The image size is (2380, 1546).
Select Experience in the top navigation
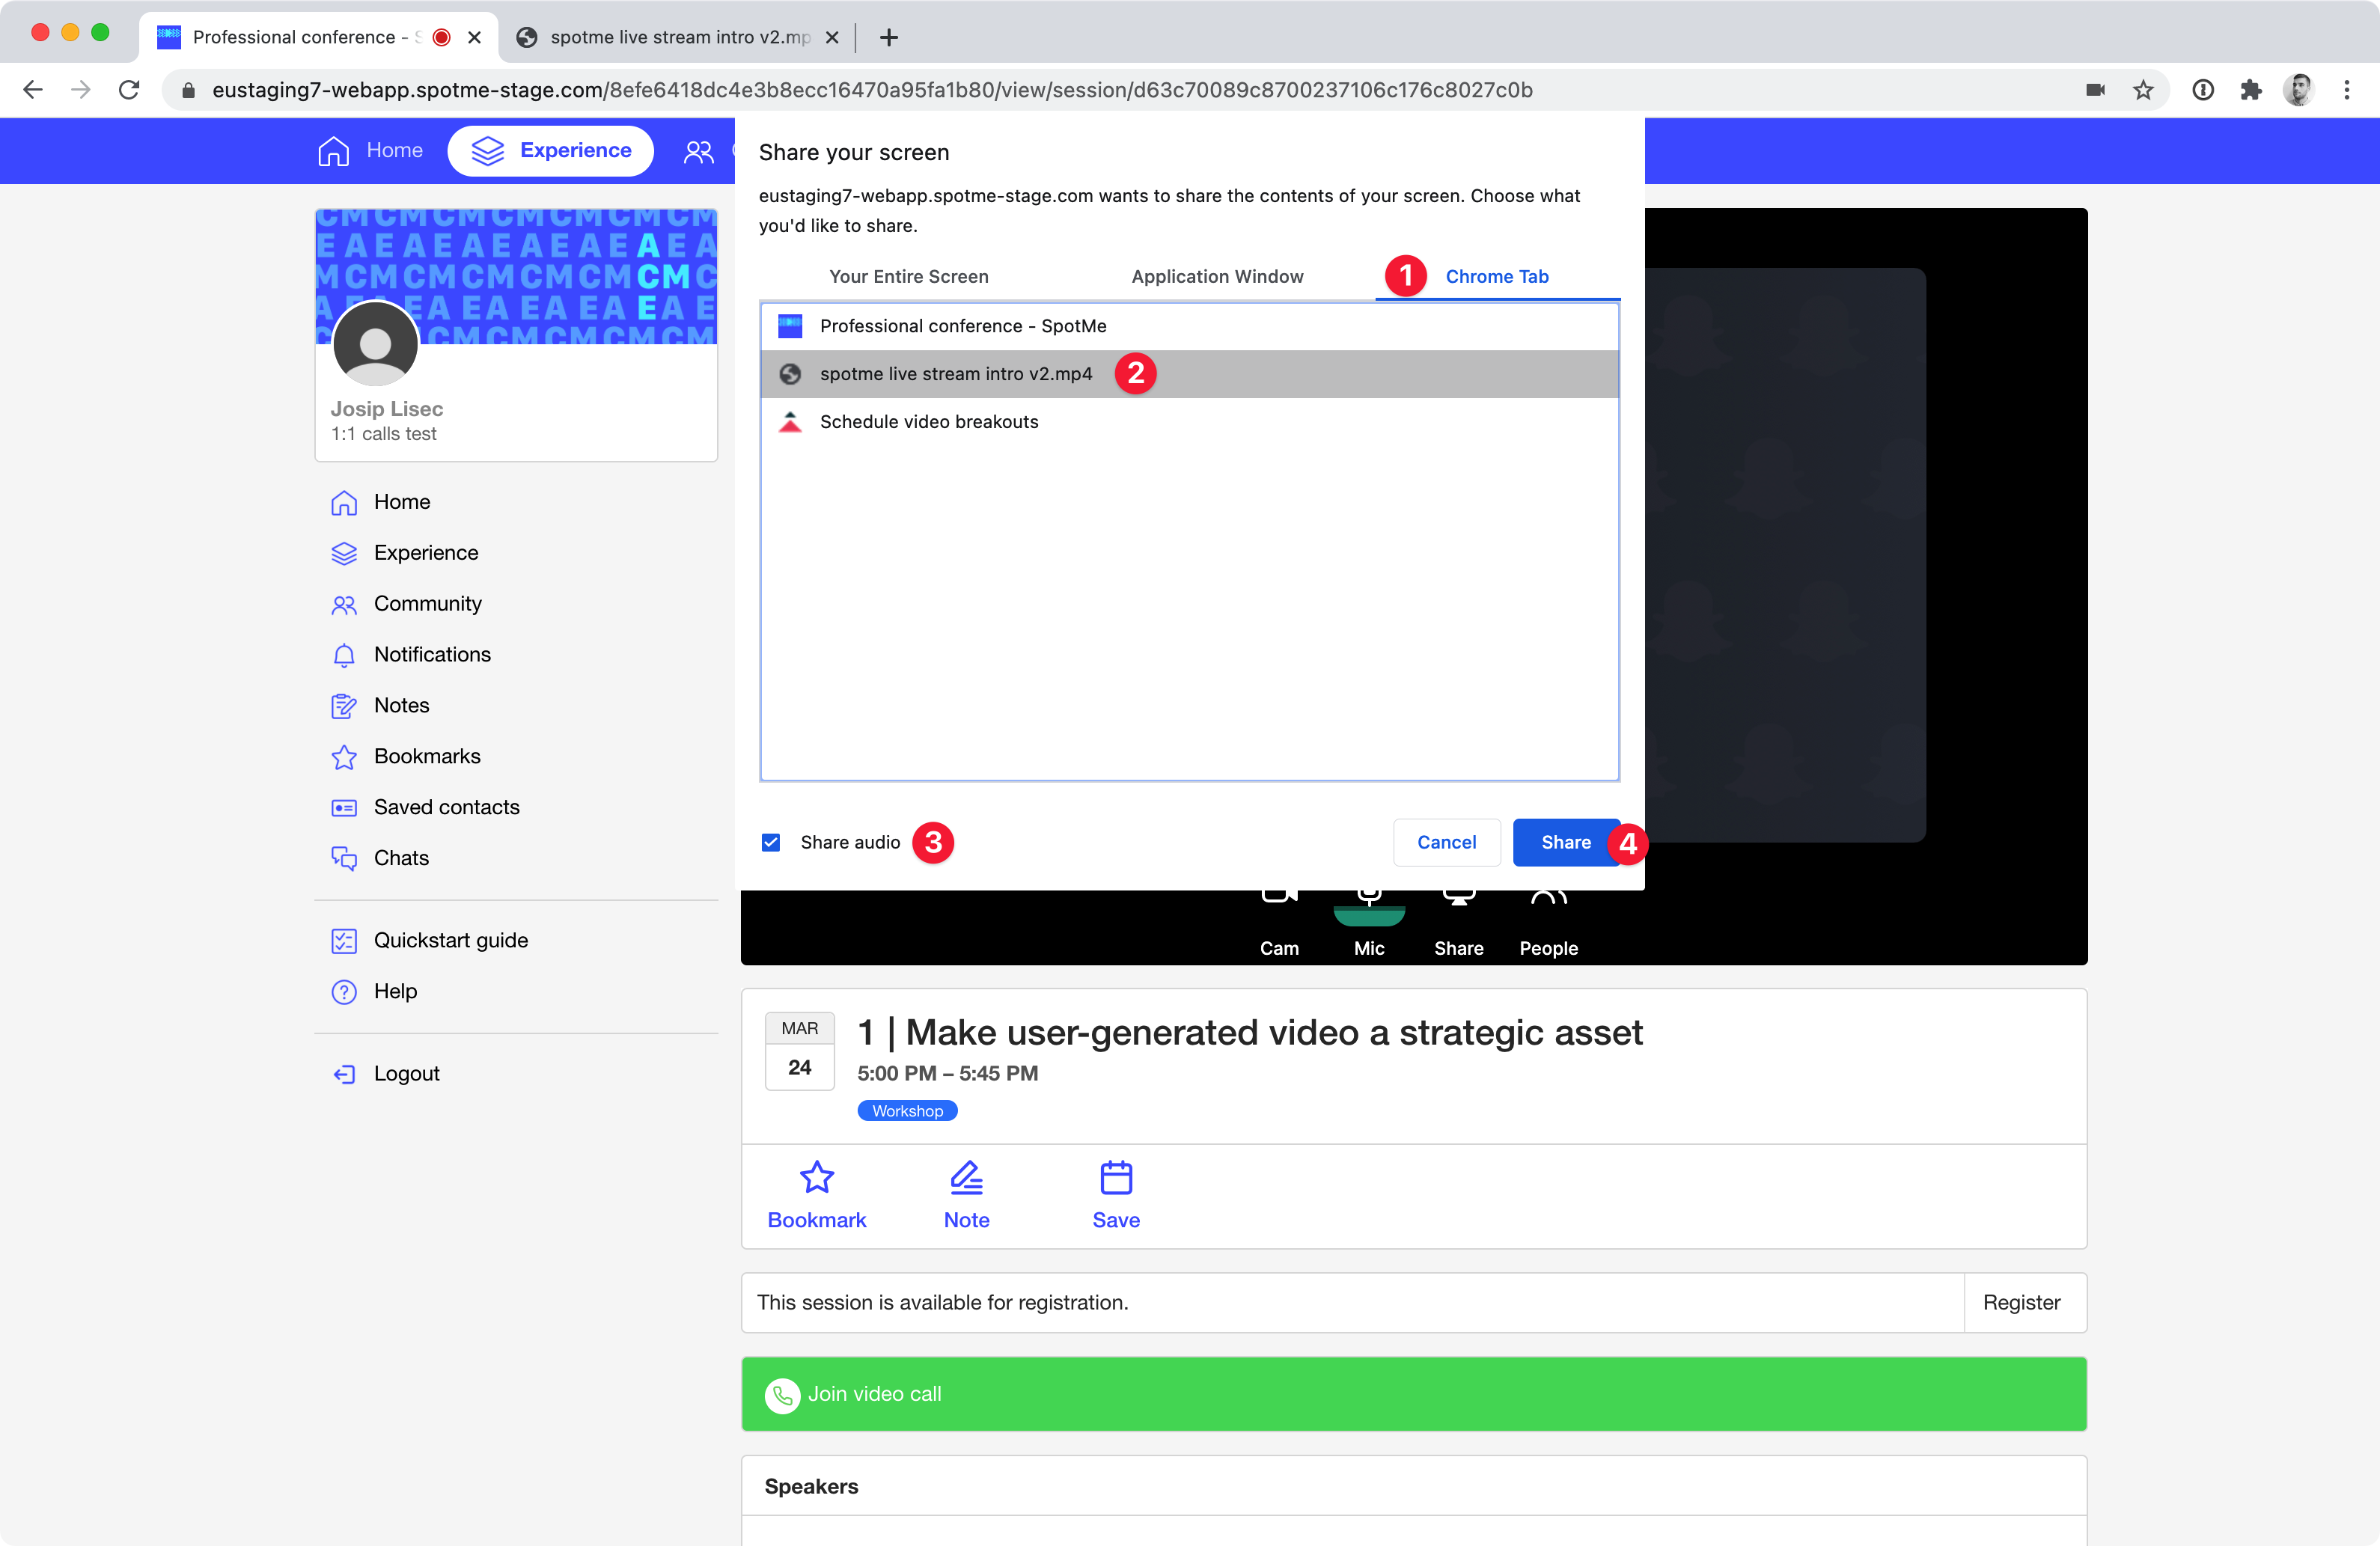pos(551,150)
